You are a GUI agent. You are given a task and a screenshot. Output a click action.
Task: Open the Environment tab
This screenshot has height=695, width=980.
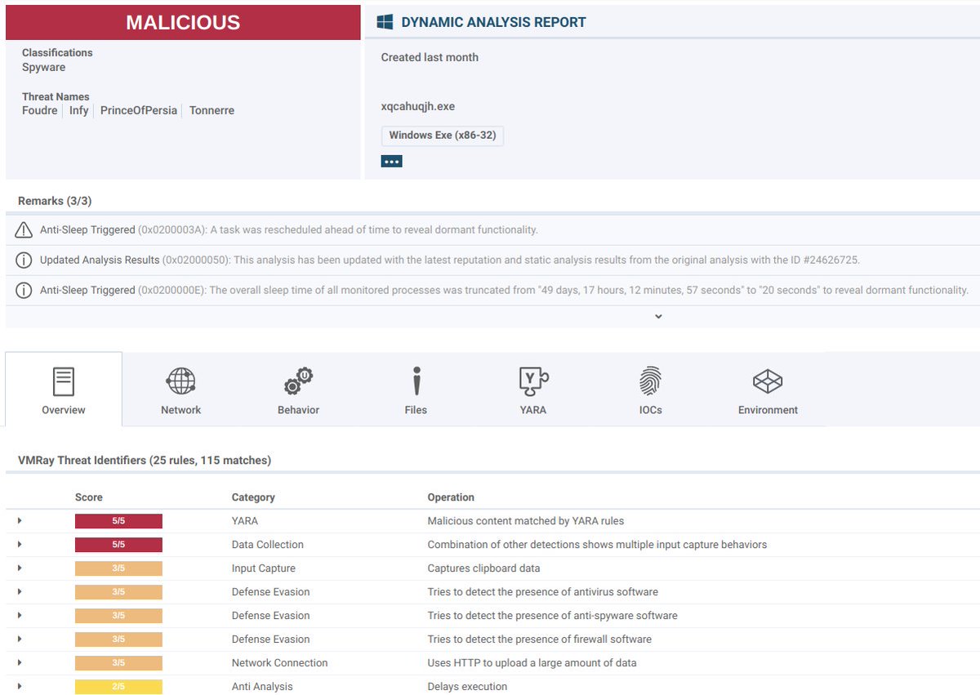[768, 390]
